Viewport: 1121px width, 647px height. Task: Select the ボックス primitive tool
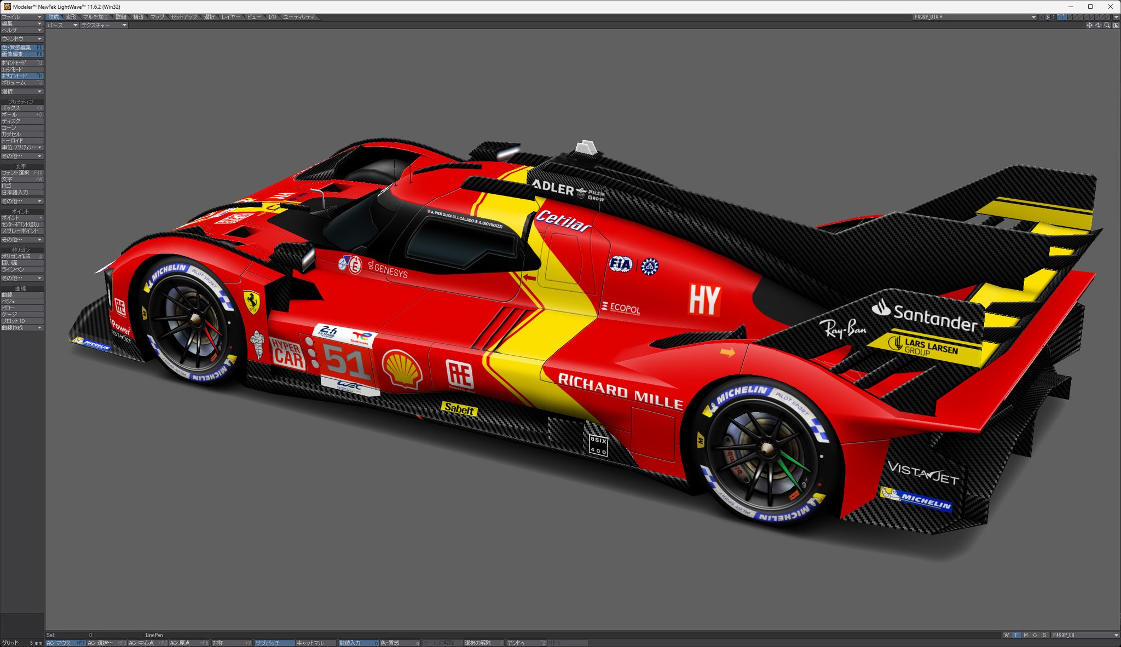pos(22,108)
